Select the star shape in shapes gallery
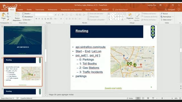This screenshot has width=182, height=102. 122,19
